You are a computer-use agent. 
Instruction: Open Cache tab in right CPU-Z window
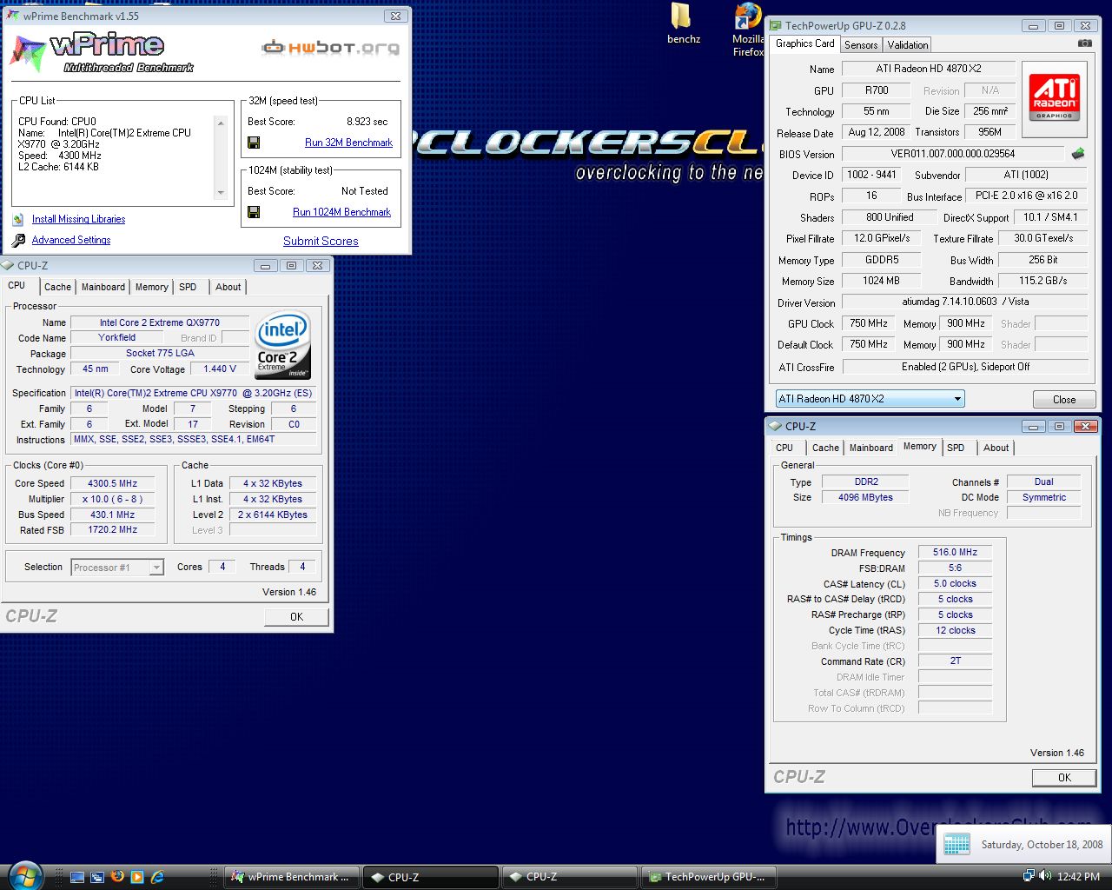[x=825, y=448]
